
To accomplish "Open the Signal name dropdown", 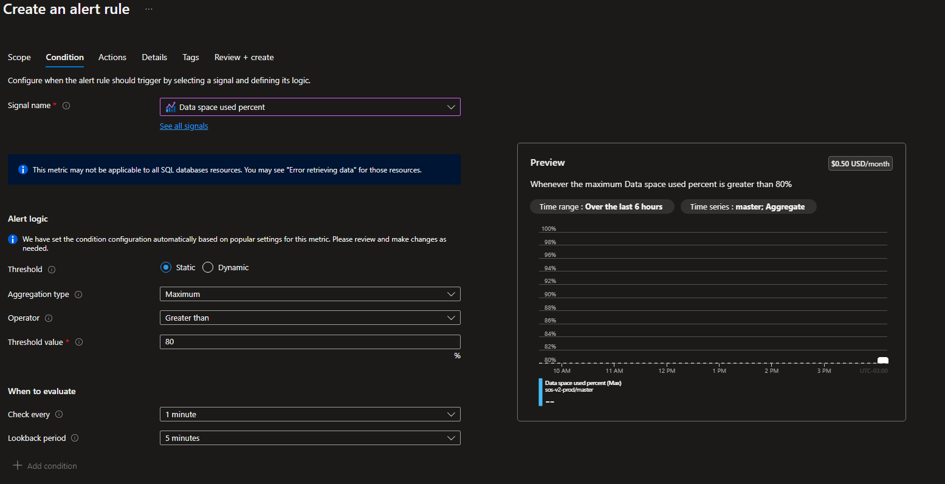I will coord(310,107).
